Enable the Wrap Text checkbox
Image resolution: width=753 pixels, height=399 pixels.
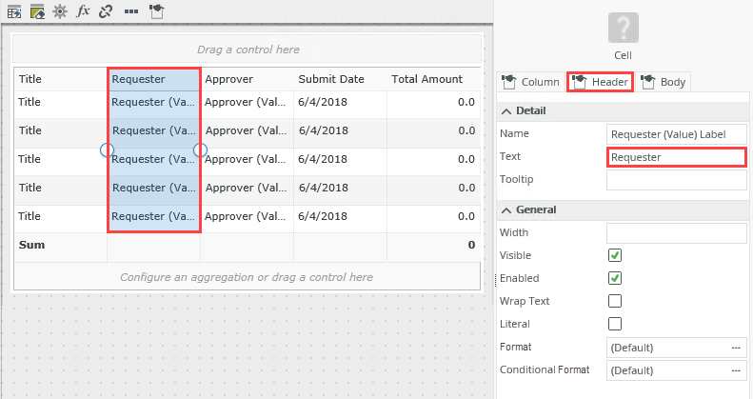click(x=615, y=301)
